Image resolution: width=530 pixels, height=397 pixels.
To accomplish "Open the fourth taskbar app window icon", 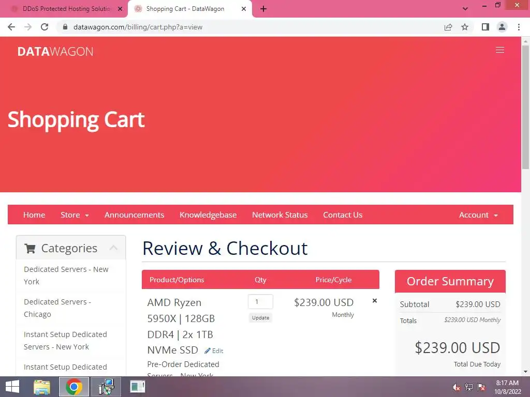I will click(x=138, y=387).
